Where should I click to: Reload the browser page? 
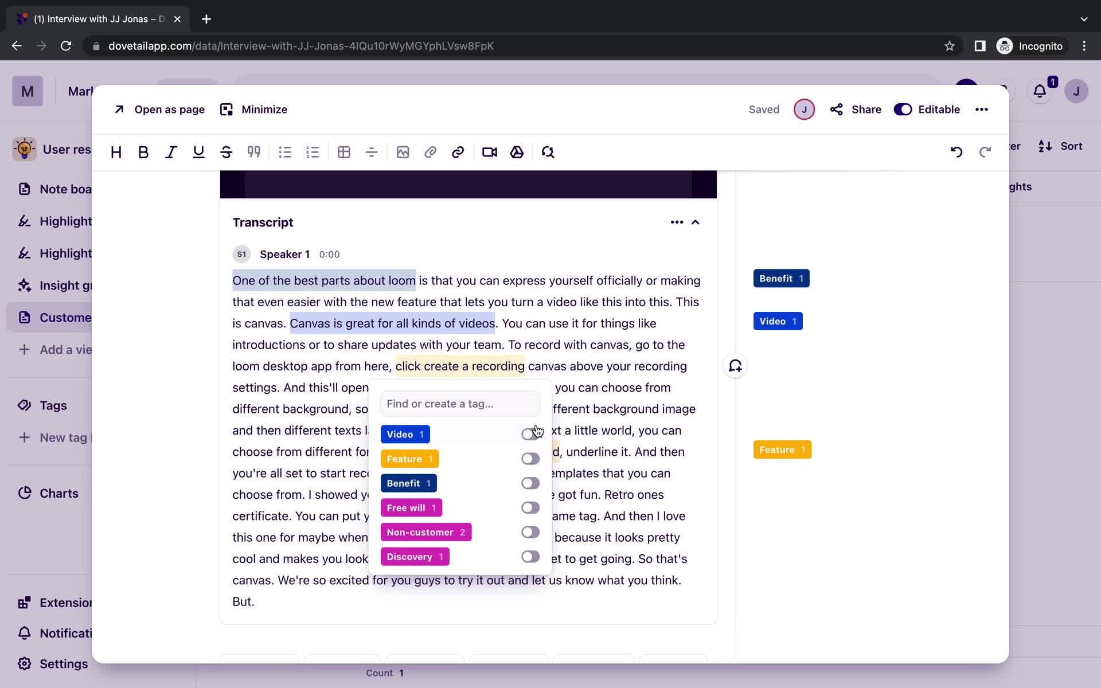coord(66,46)
